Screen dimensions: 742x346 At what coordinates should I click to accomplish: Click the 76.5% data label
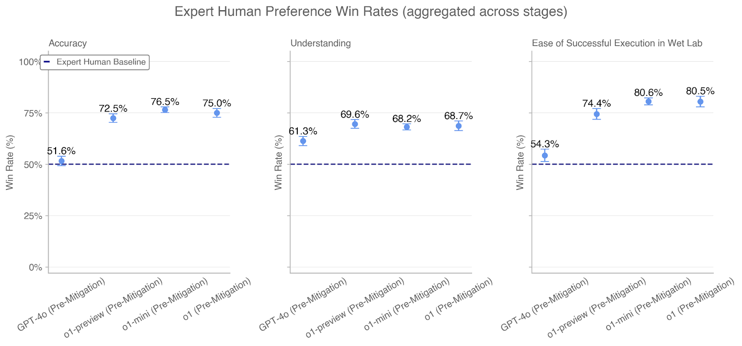(x=165, y=102)
